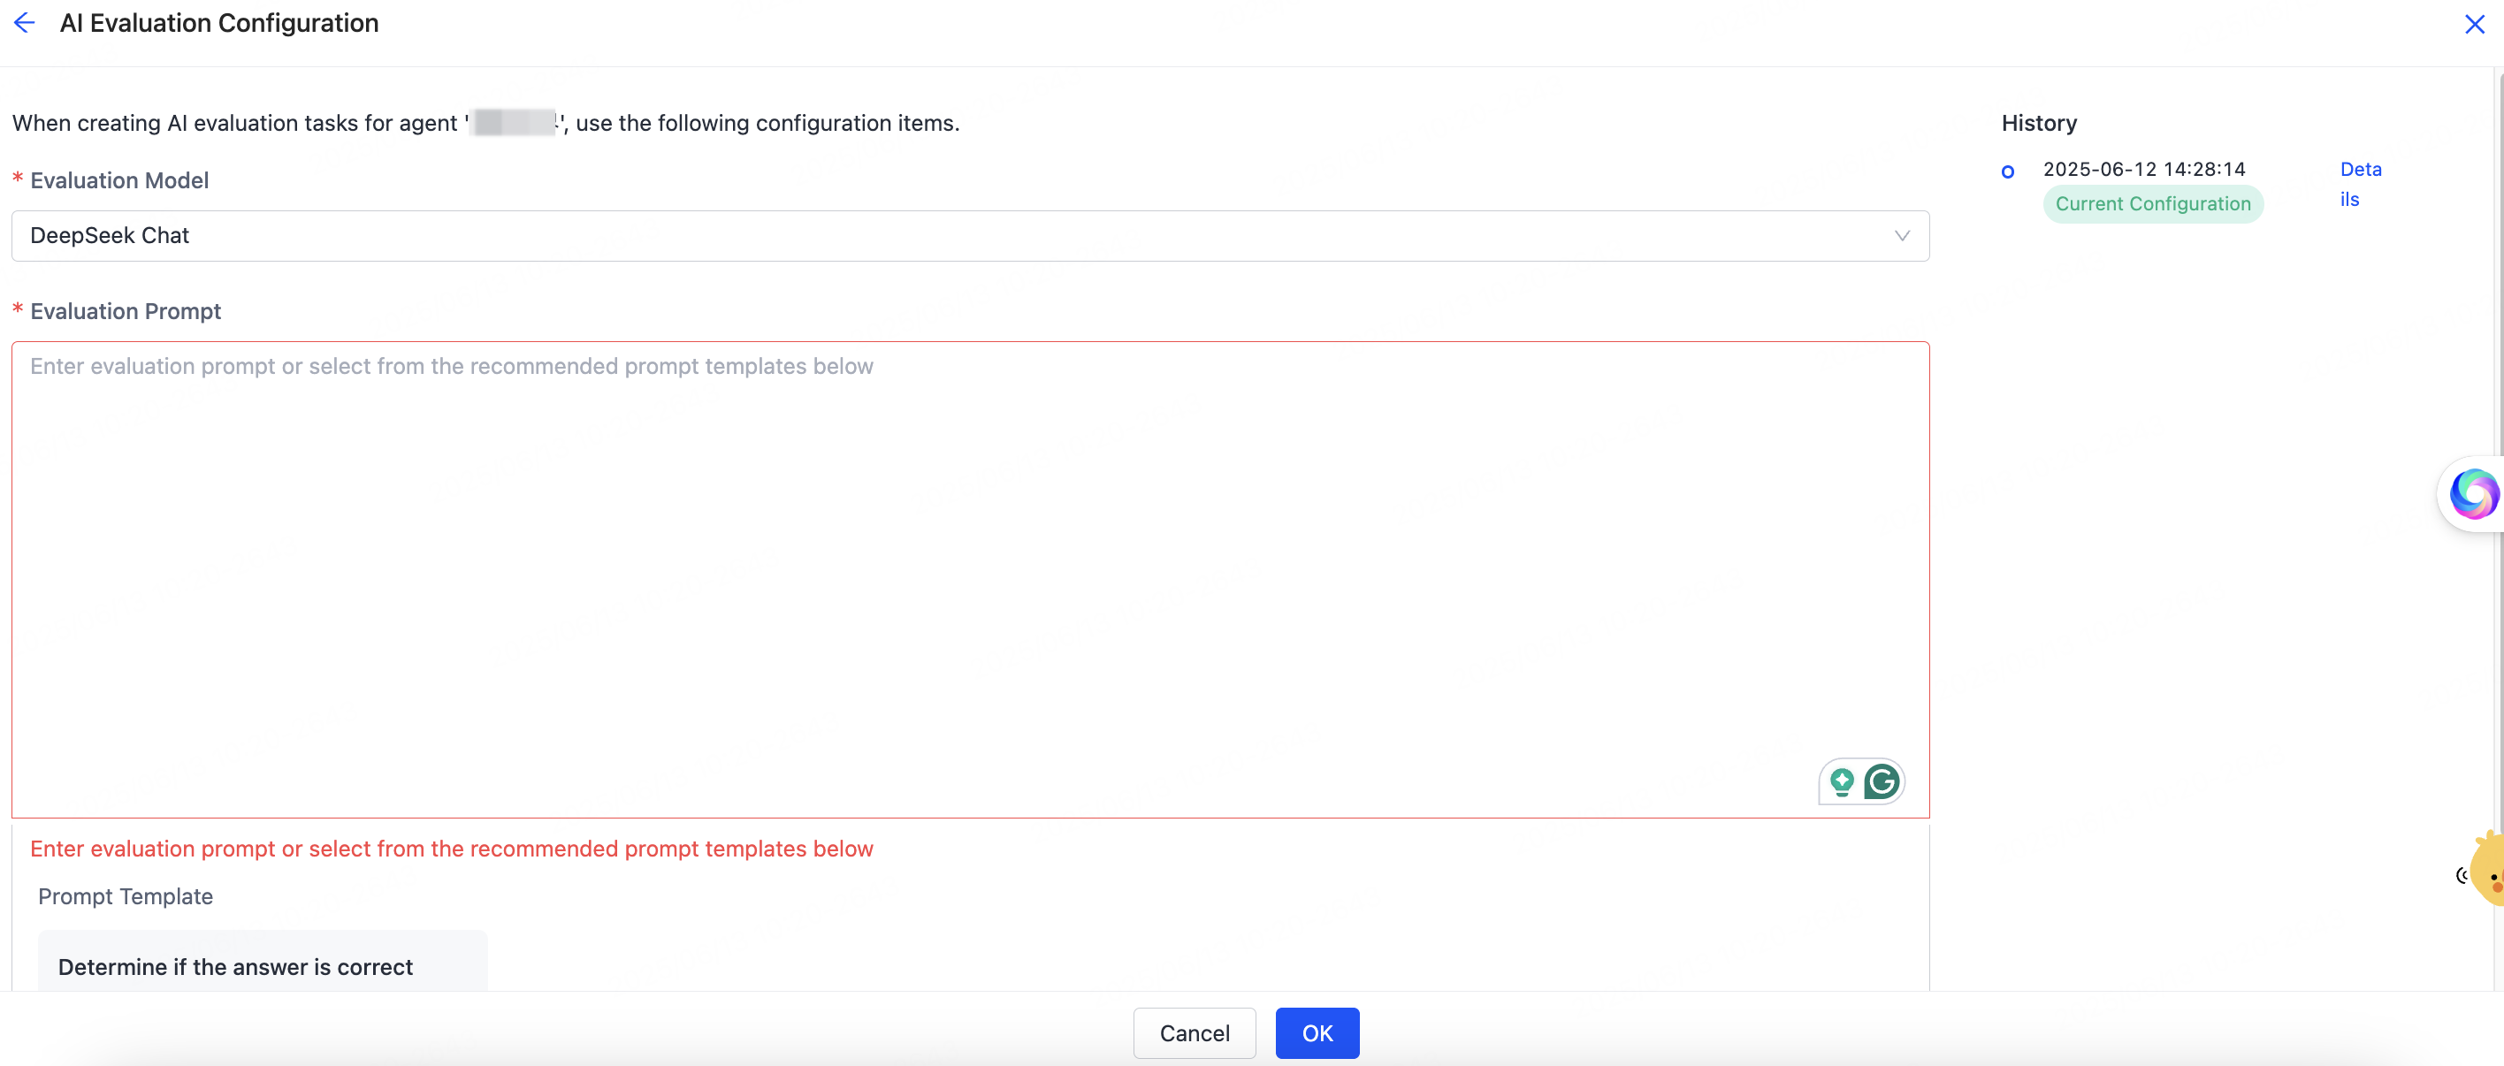2504x1066 pixels.
Task: Click the History heading
Action: pyautogui.click(x=2038, y=124)
